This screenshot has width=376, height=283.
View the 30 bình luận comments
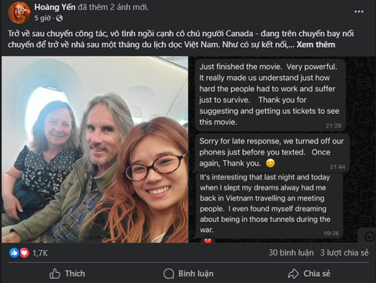pos(291,252)
